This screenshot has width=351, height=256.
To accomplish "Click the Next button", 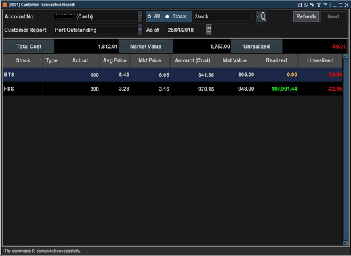I will (x=333, y=17).
